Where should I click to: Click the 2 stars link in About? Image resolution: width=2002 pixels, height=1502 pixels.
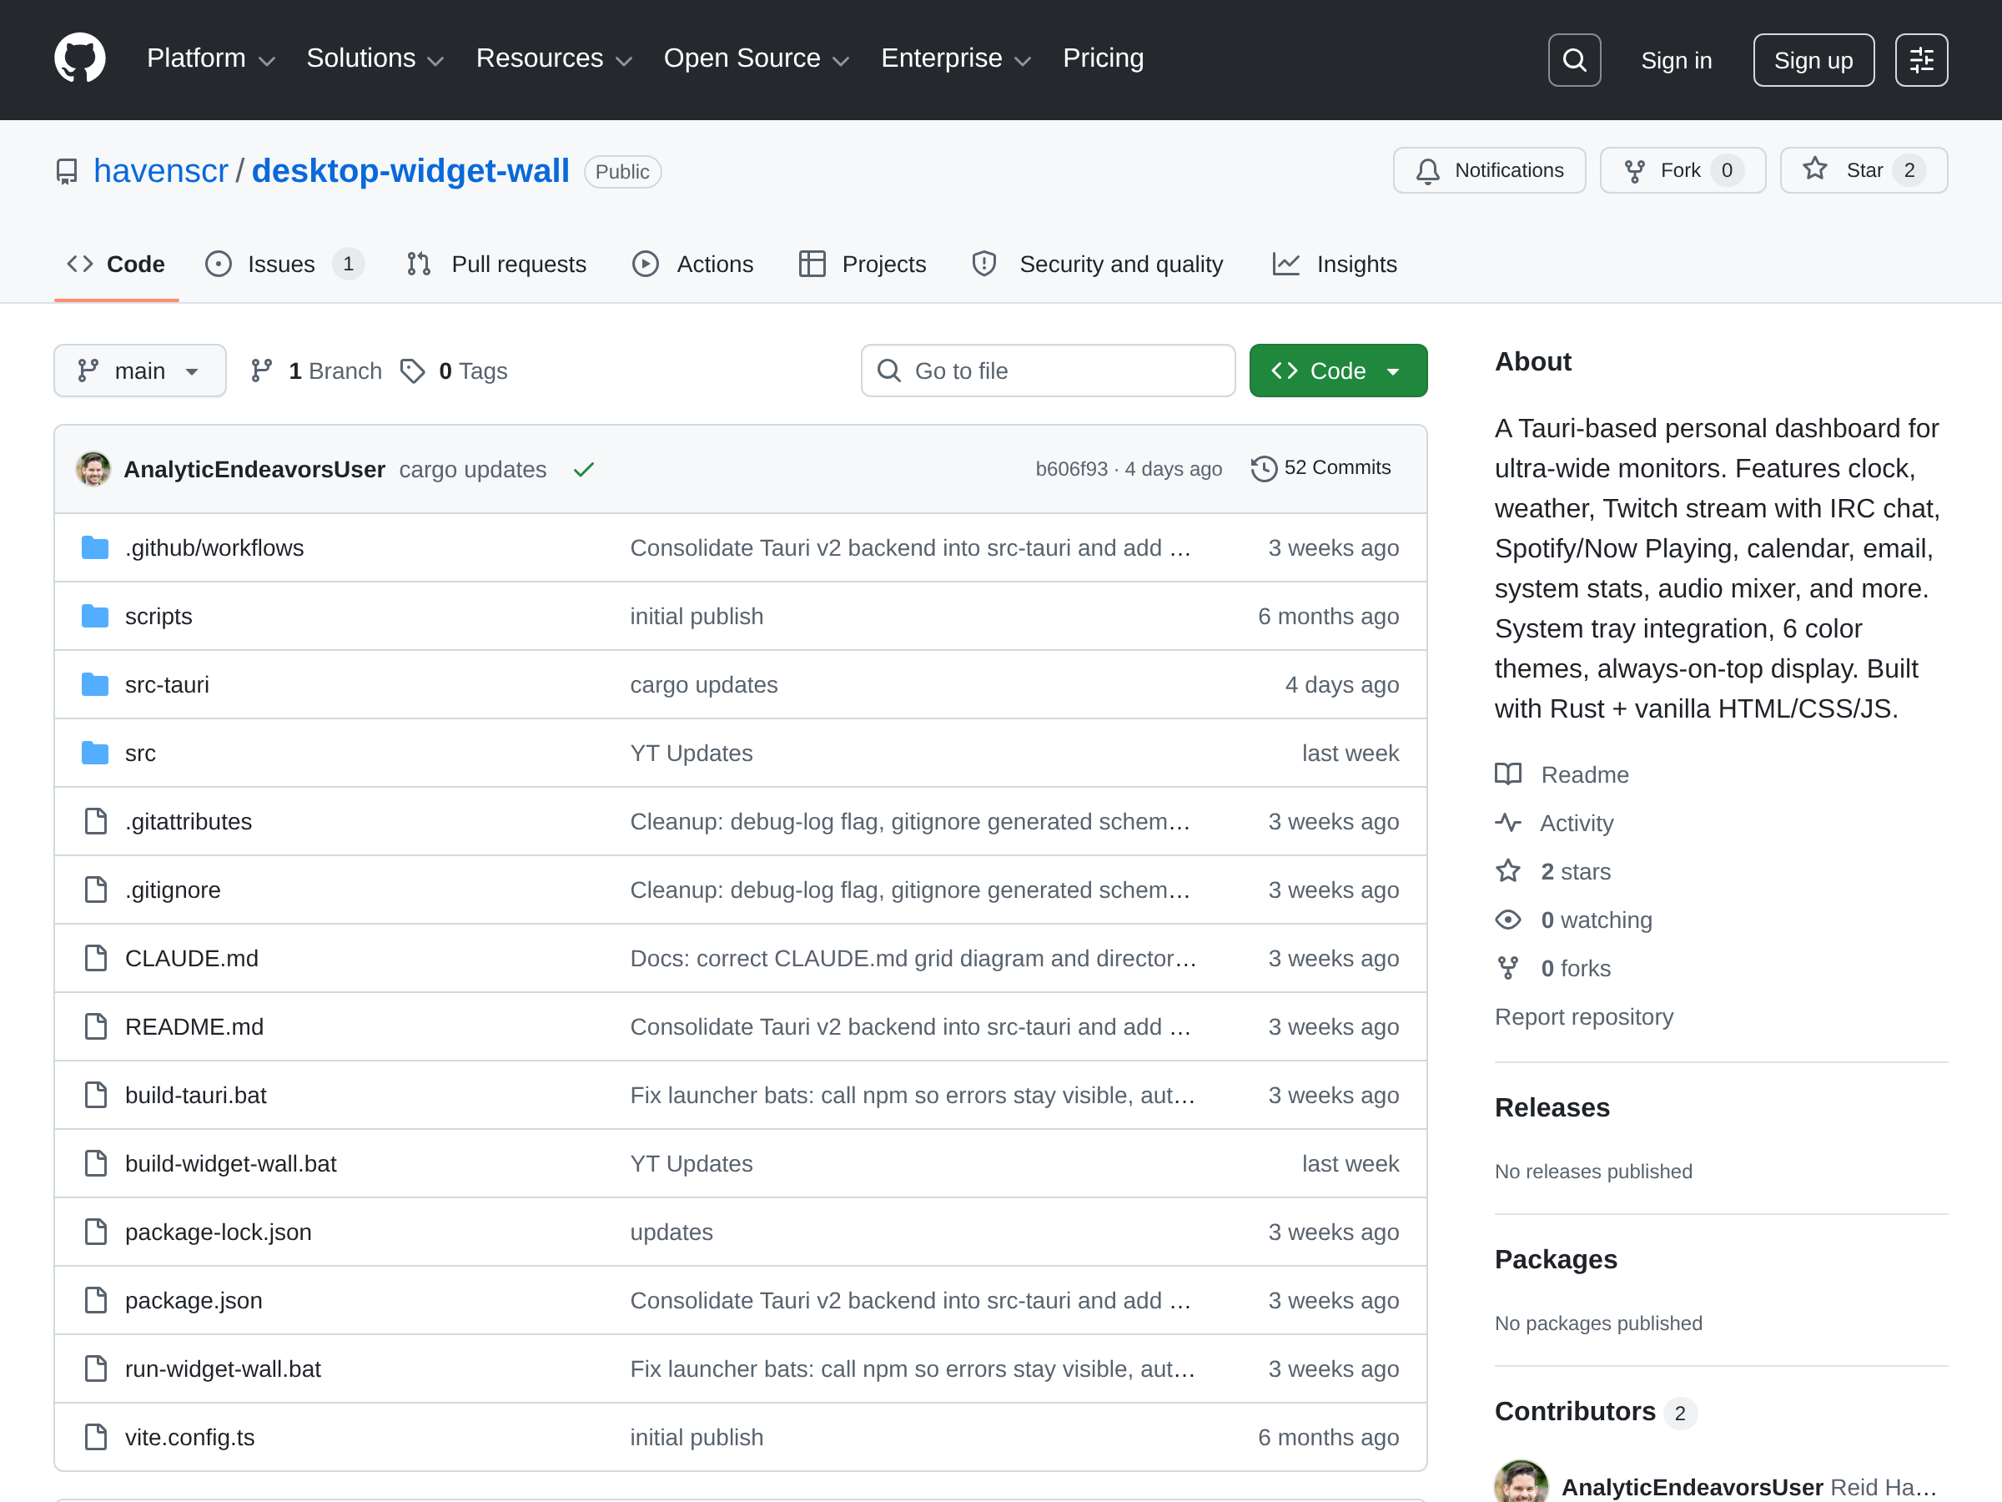[1553, 871]
